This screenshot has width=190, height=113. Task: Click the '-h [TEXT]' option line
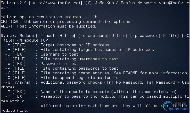(57, 45)
